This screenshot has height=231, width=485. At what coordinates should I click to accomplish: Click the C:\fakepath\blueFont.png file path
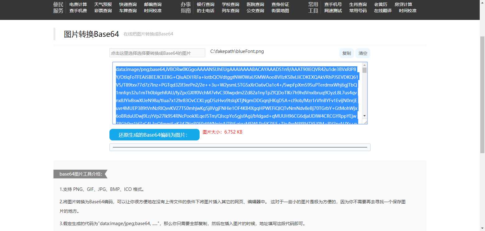[x=237, y=51]
